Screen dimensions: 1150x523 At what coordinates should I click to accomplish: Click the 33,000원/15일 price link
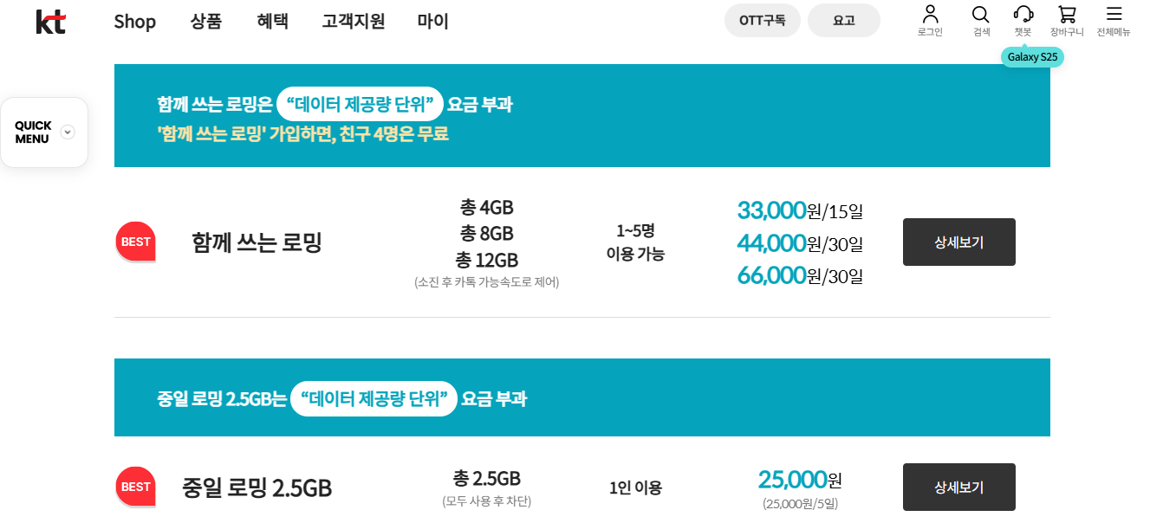click(x=798, y=210)
